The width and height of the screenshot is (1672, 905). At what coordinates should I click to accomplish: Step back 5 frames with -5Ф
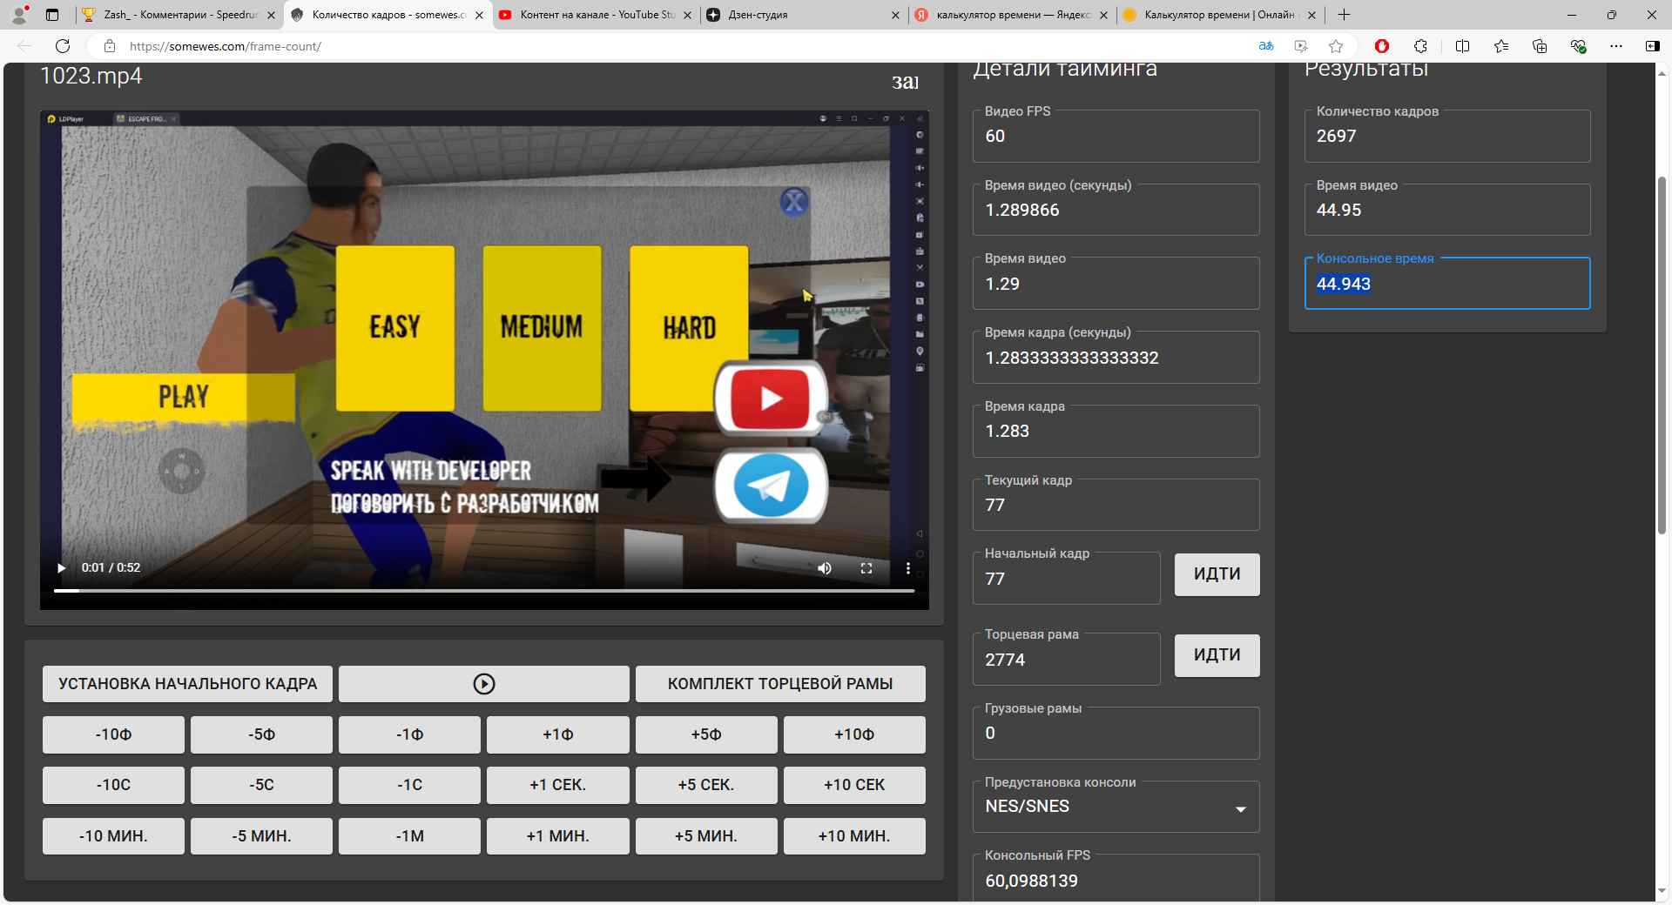[261, 735]
